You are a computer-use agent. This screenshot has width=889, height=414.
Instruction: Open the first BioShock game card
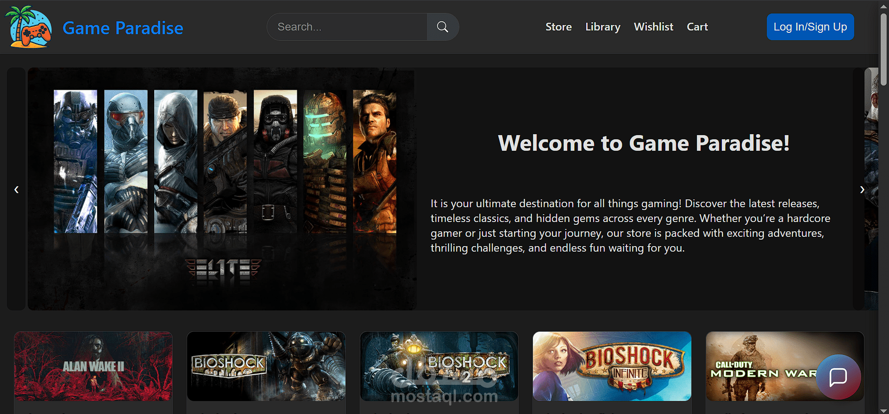tap(266, 366)
